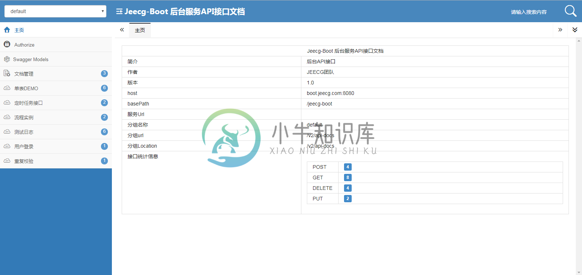Click the basePath value /jeecg-boot
Screen dimensions: 582x275
coord(320,104)
